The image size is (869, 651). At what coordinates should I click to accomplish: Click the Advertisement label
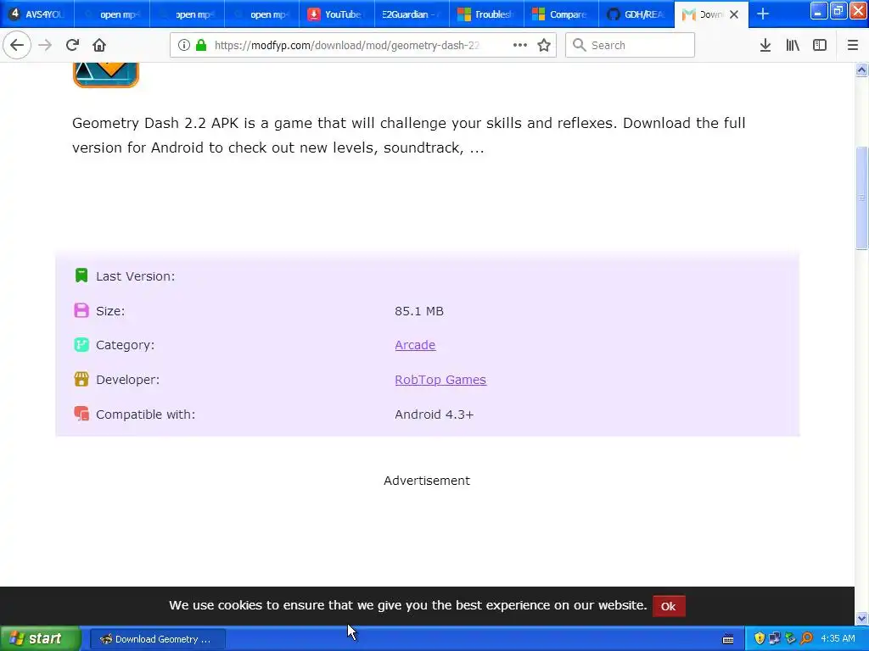click(427, 481)
